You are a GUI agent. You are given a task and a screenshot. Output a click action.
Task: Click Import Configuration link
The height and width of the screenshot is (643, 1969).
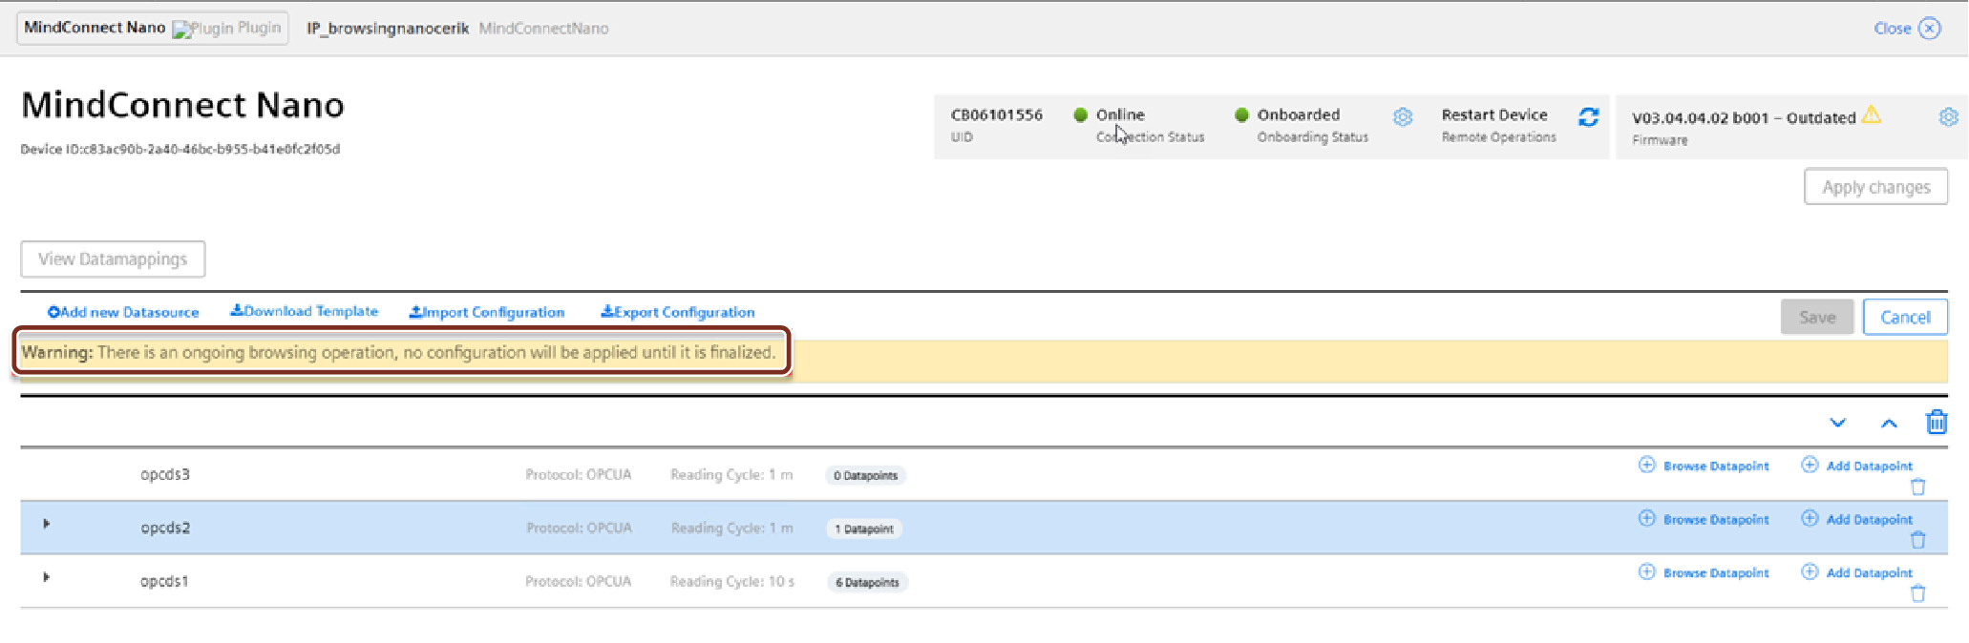(x=487, y=312)
